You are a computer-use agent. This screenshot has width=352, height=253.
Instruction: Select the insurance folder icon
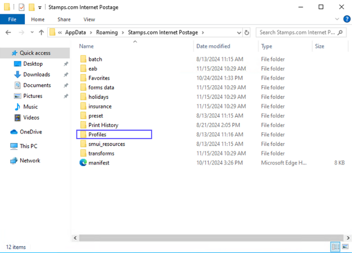click(83, 106)
